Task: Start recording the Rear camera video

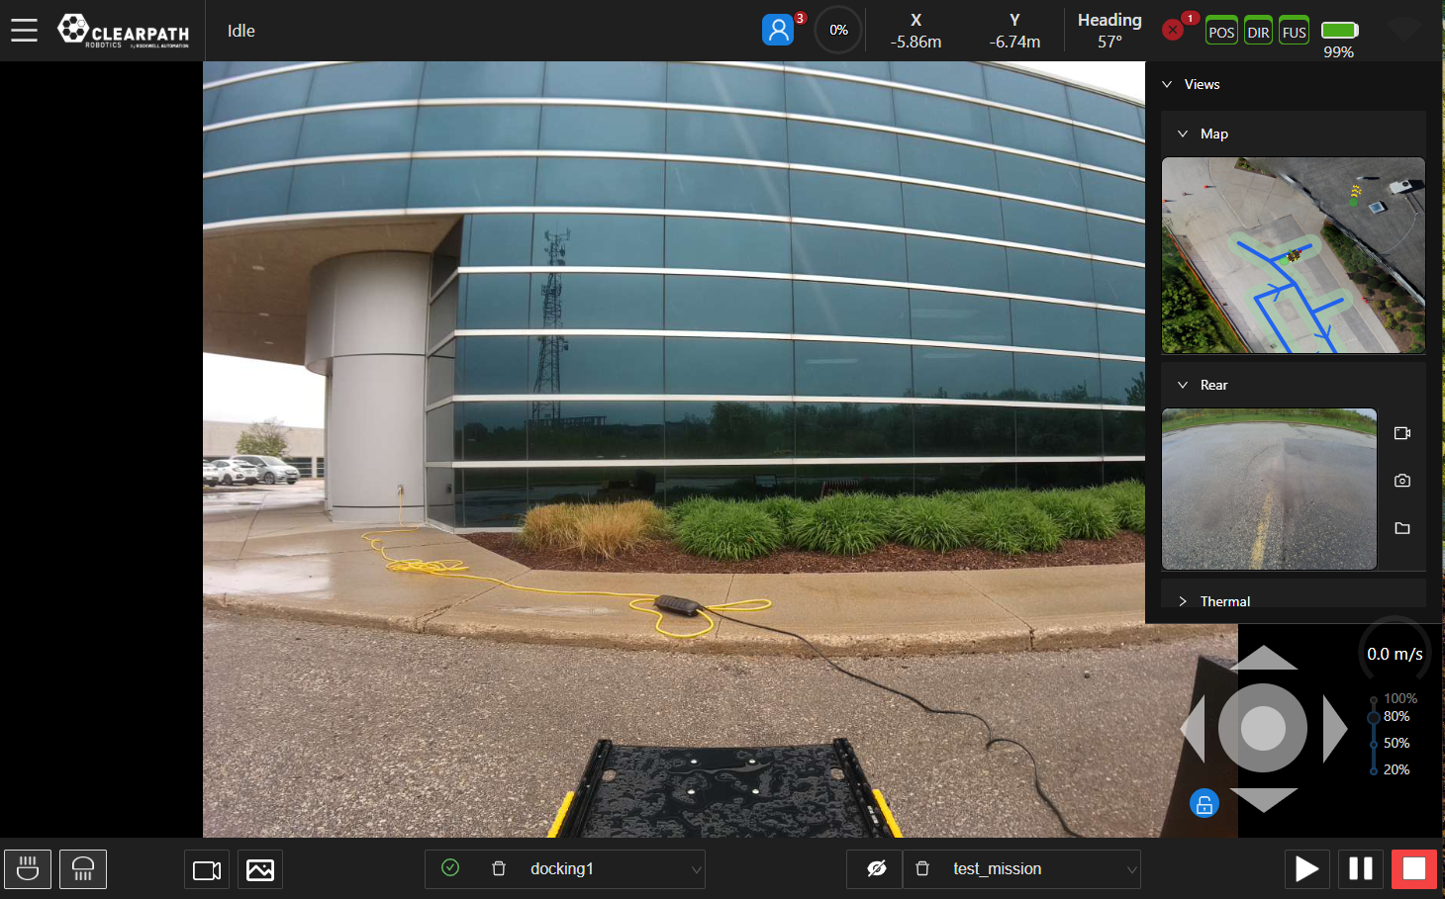Action: 1401,433
